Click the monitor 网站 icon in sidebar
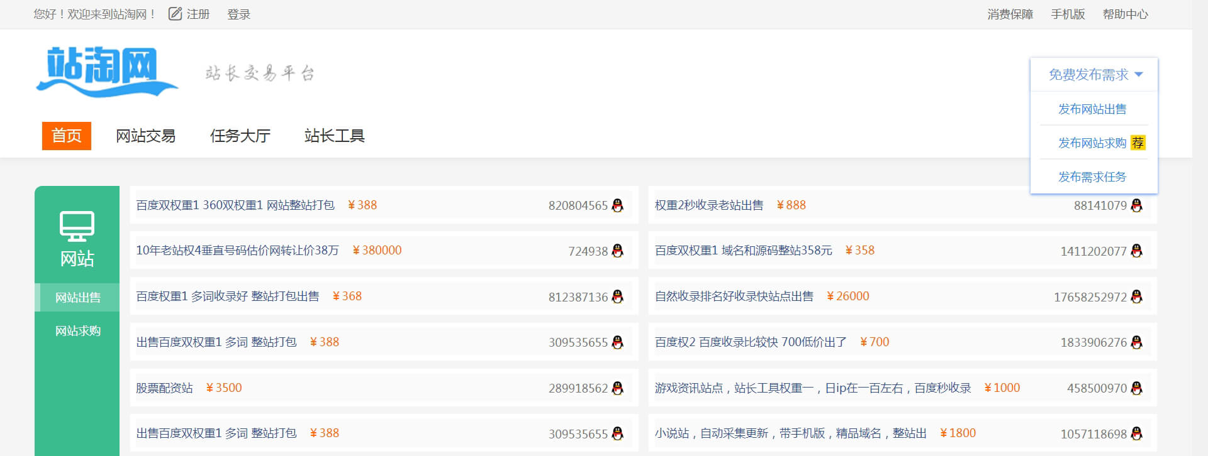This screenshot has width=1208, height=456. click(77, 226)
